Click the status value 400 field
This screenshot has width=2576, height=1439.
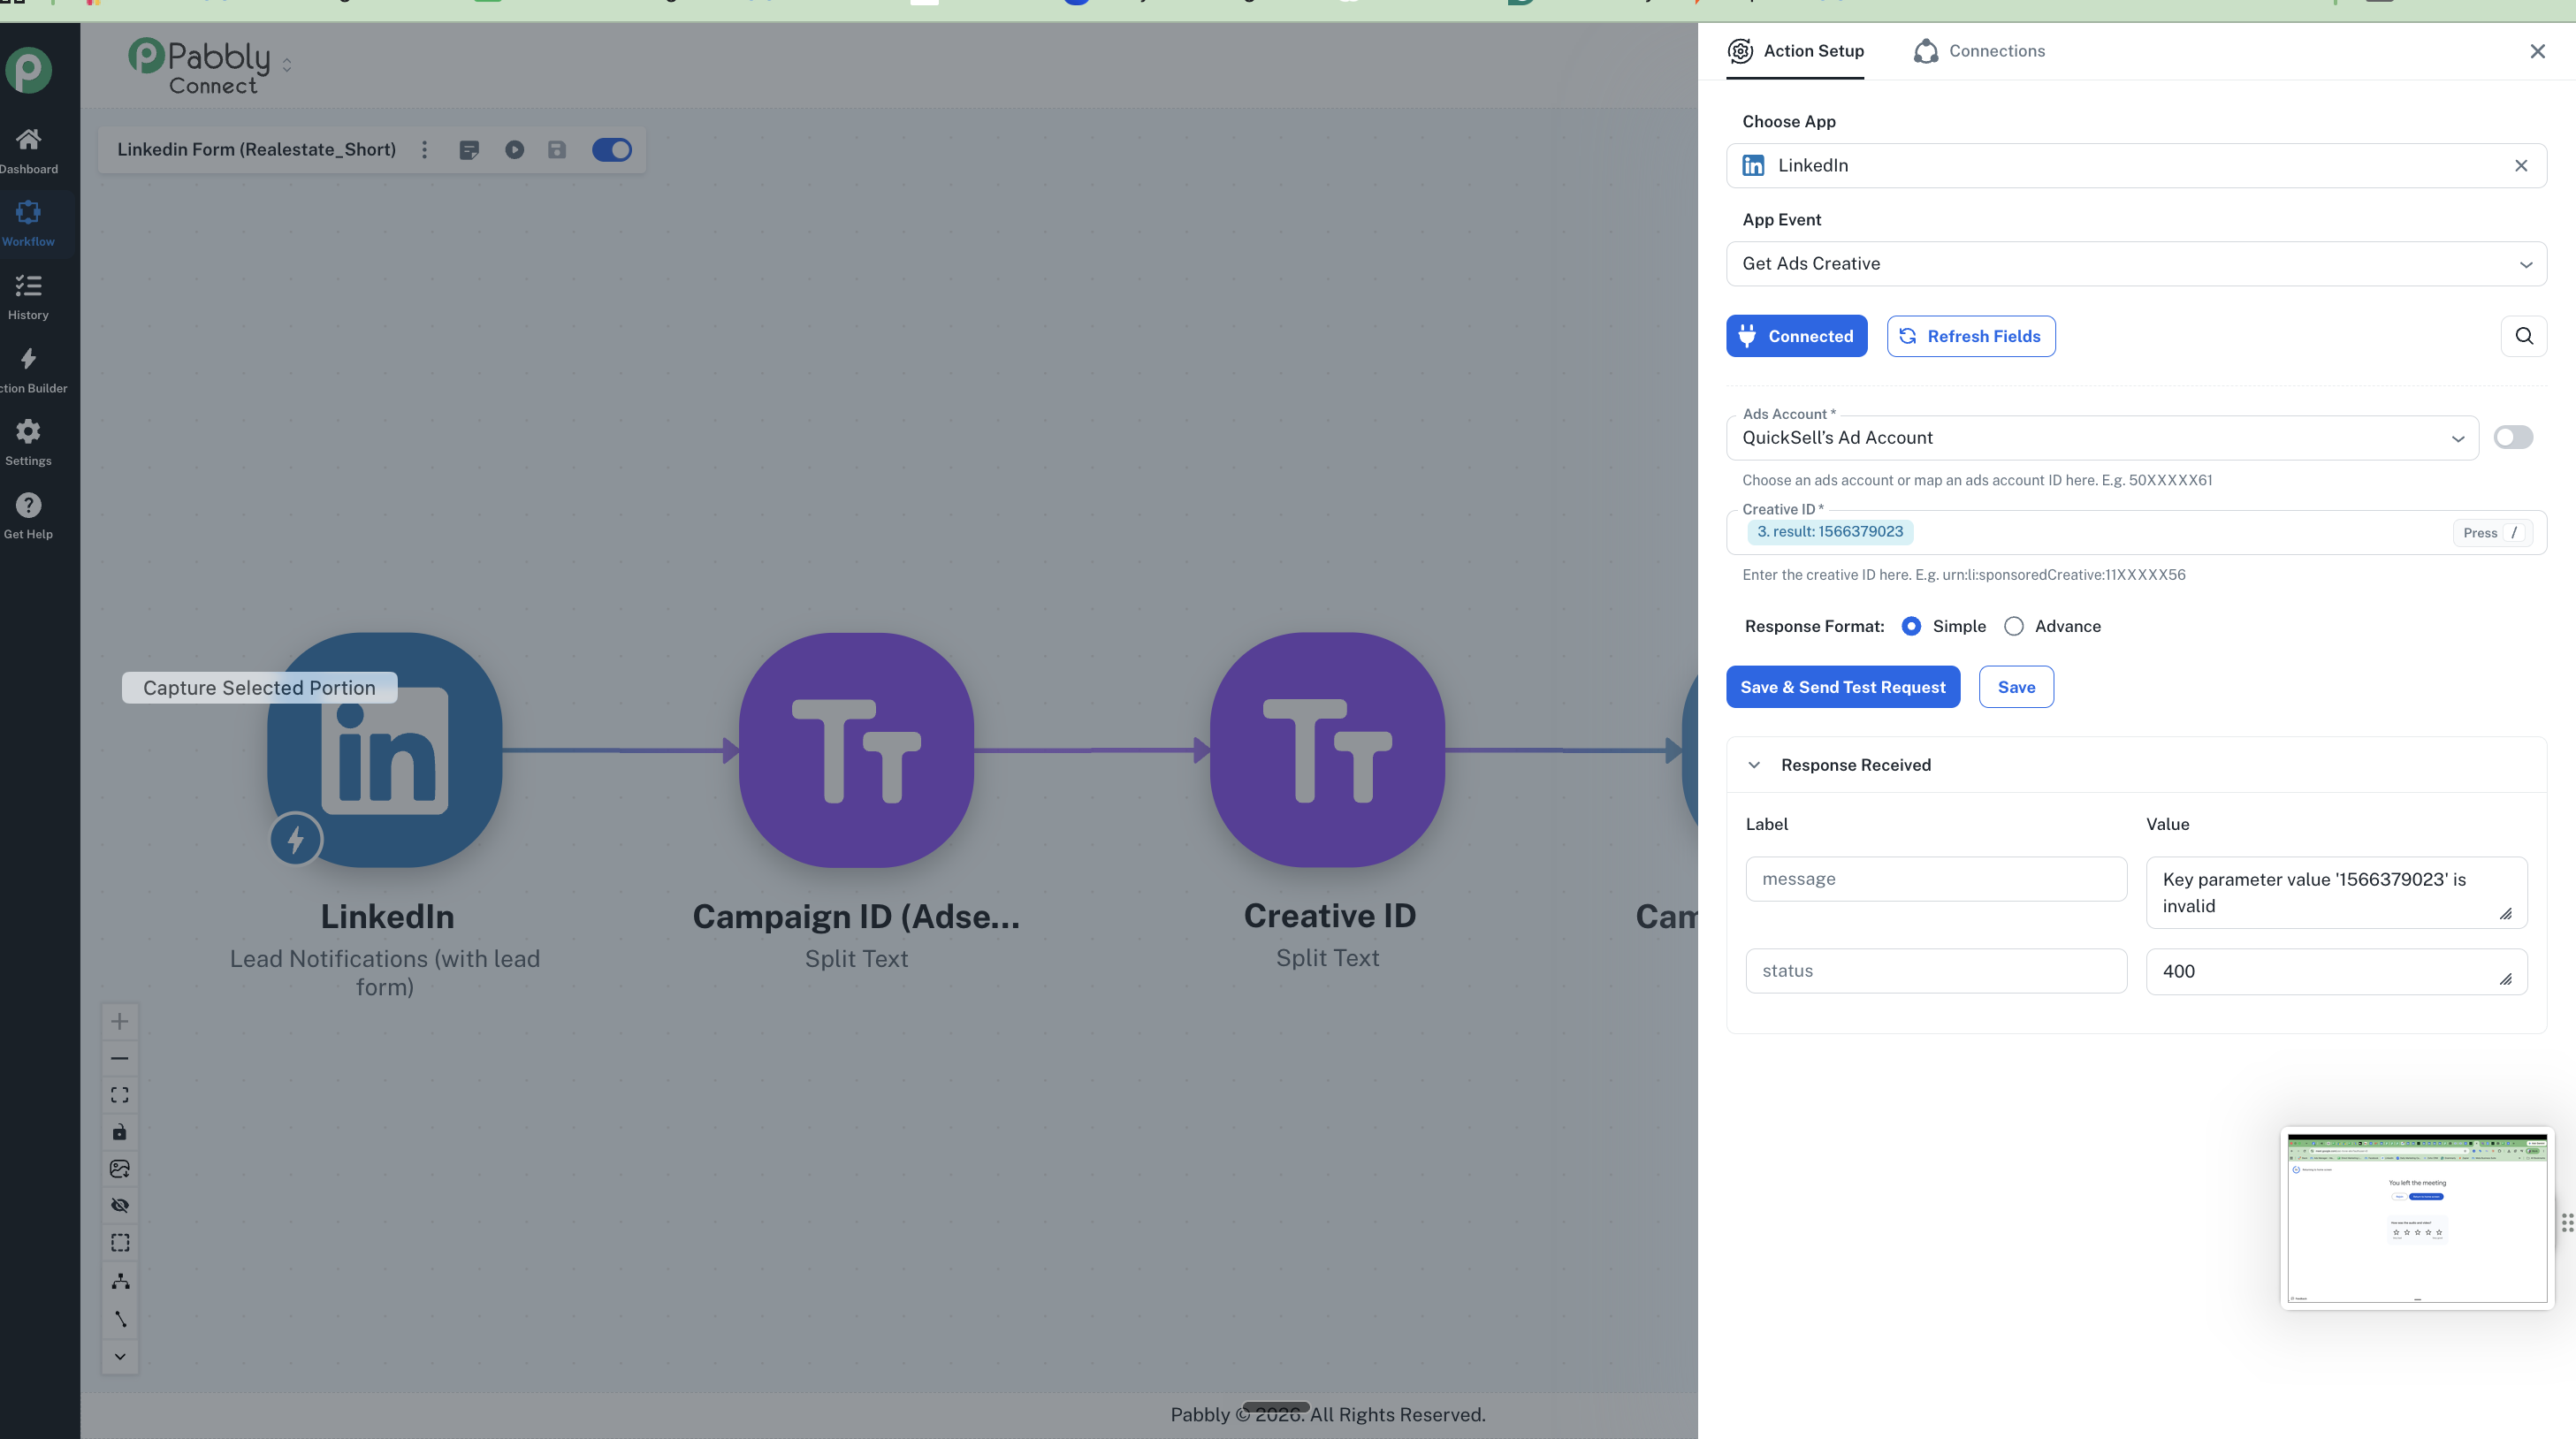pos(2336,972)
